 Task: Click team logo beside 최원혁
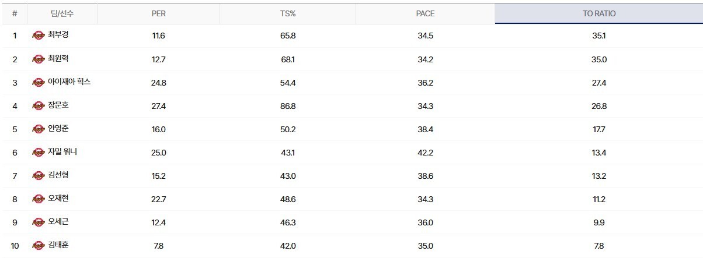[39, 59]
